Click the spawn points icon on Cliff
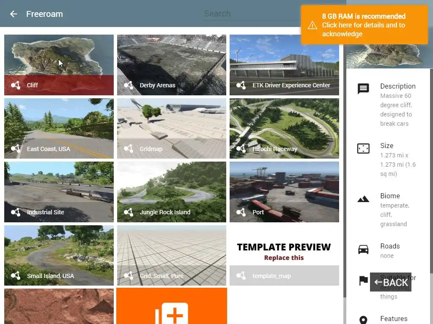Image resolution: width=433 pixels, height=324 pixels. [16, 85]
